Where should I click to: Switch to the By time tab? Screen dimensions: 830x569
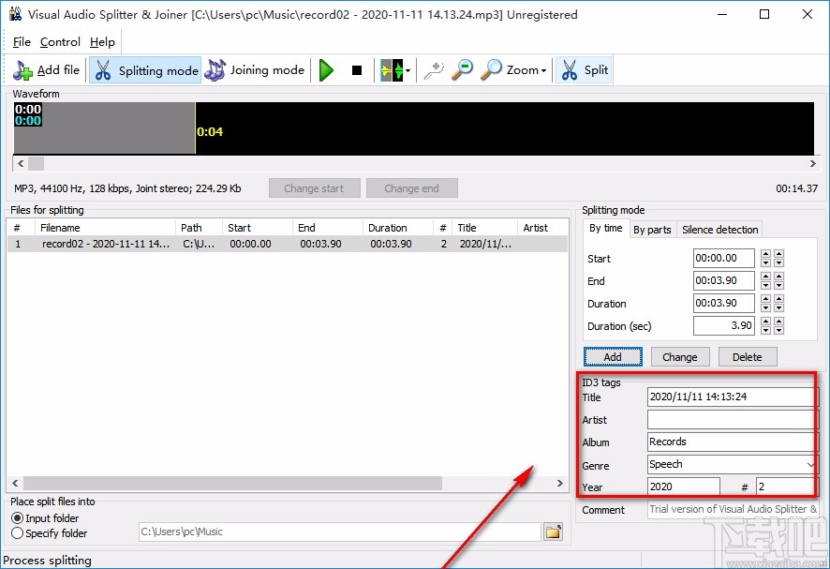(605, 229)
